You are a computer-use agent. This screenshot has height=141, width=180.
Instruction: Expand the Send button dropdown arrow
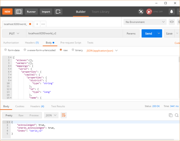159,34
